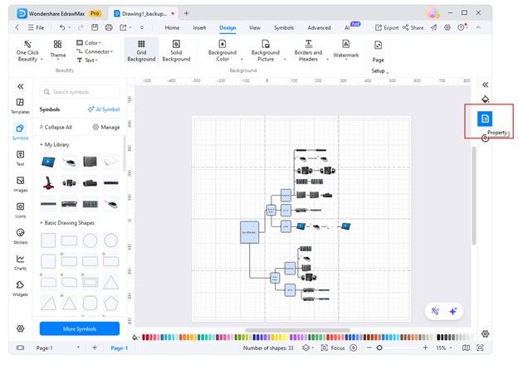518x369 pixels.
Task: Click the zoom slider handle
Action: [379, 348]
